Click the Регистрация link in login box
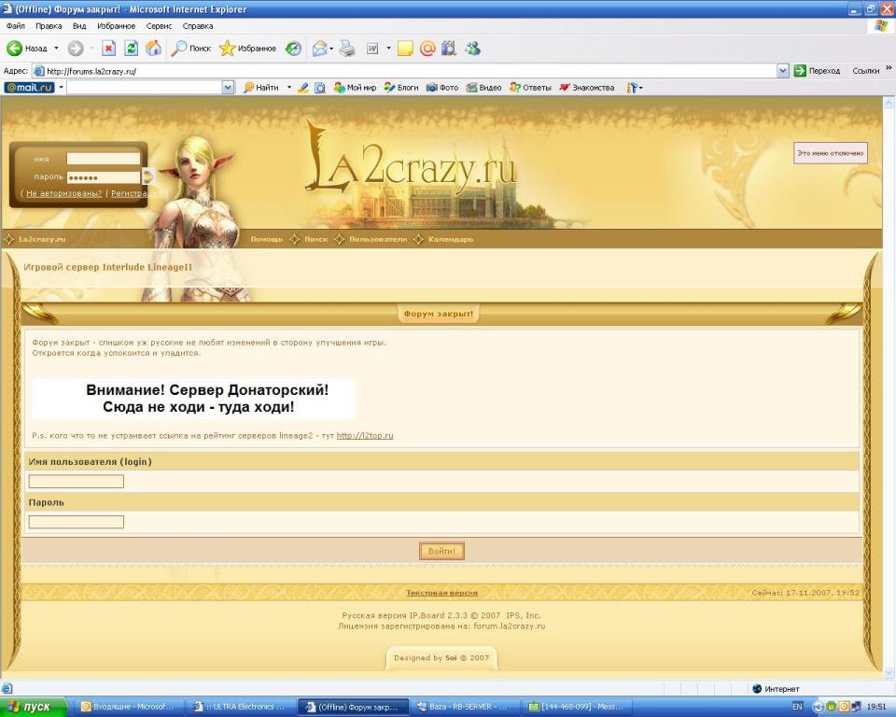 134,193
